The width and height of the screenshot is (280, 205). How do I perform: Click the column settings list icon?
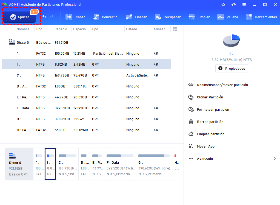click(175, 29)
